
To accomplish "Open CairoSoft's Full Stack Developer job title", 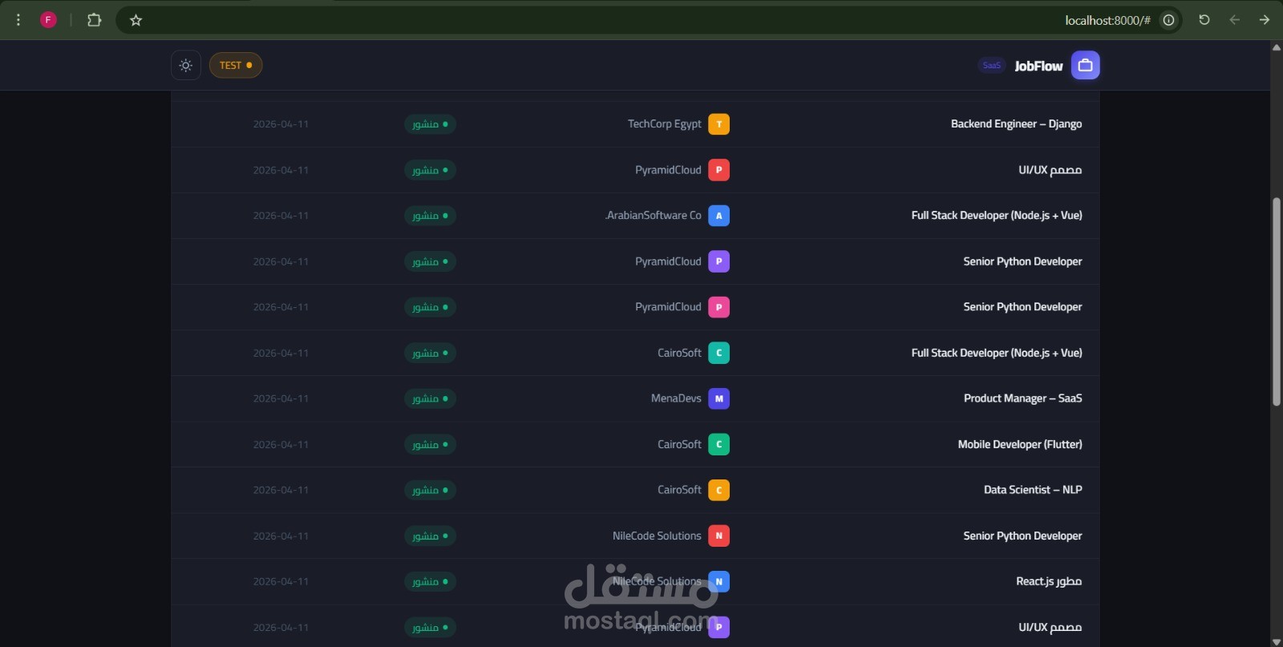I will (x=997, y=353).
